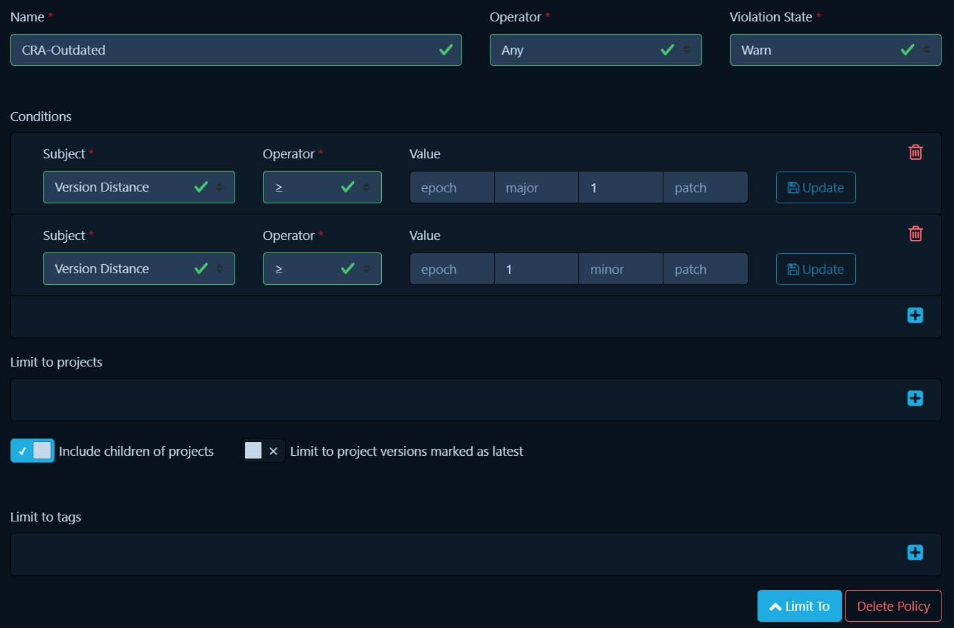Open the Violation State dropdown showing Warn
Viewport: 954px width, 628px height.
[835, 50]
